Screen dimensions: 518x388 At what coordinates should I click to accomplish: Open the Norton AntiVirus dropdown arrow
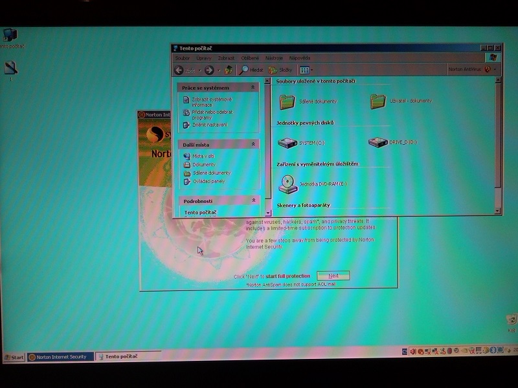pos(495,69)
